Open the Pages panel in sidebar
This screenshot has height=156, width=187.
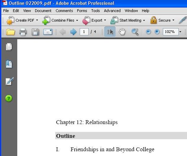point(9,47)
